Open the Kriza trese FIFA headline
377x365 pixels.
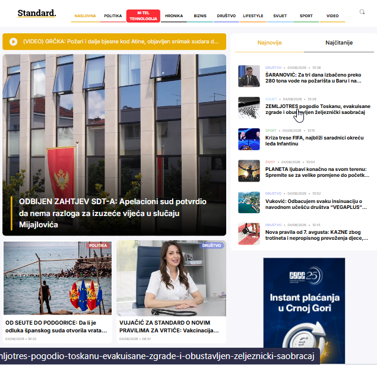[314, 141]
